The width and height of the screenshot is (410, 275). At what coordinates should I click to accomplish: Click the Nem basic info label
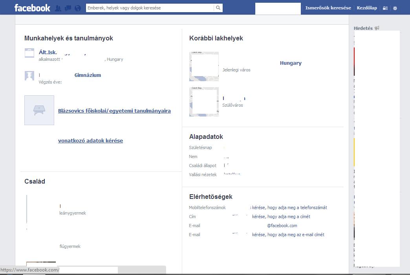click(193, 157)
